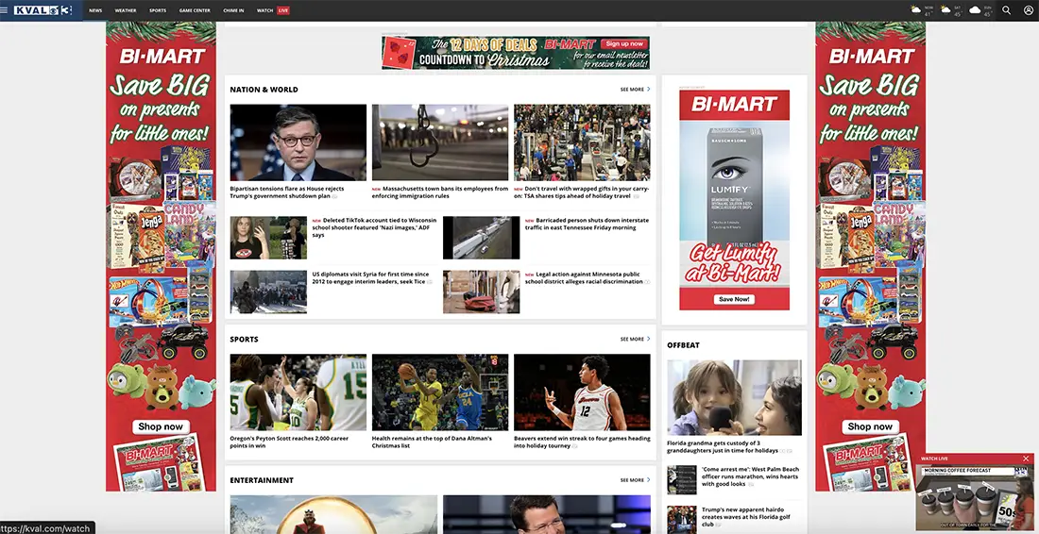Click Shop now in left Bi-Mart ad
Screen dimensions: 1039x534
(x=161, y=426)
